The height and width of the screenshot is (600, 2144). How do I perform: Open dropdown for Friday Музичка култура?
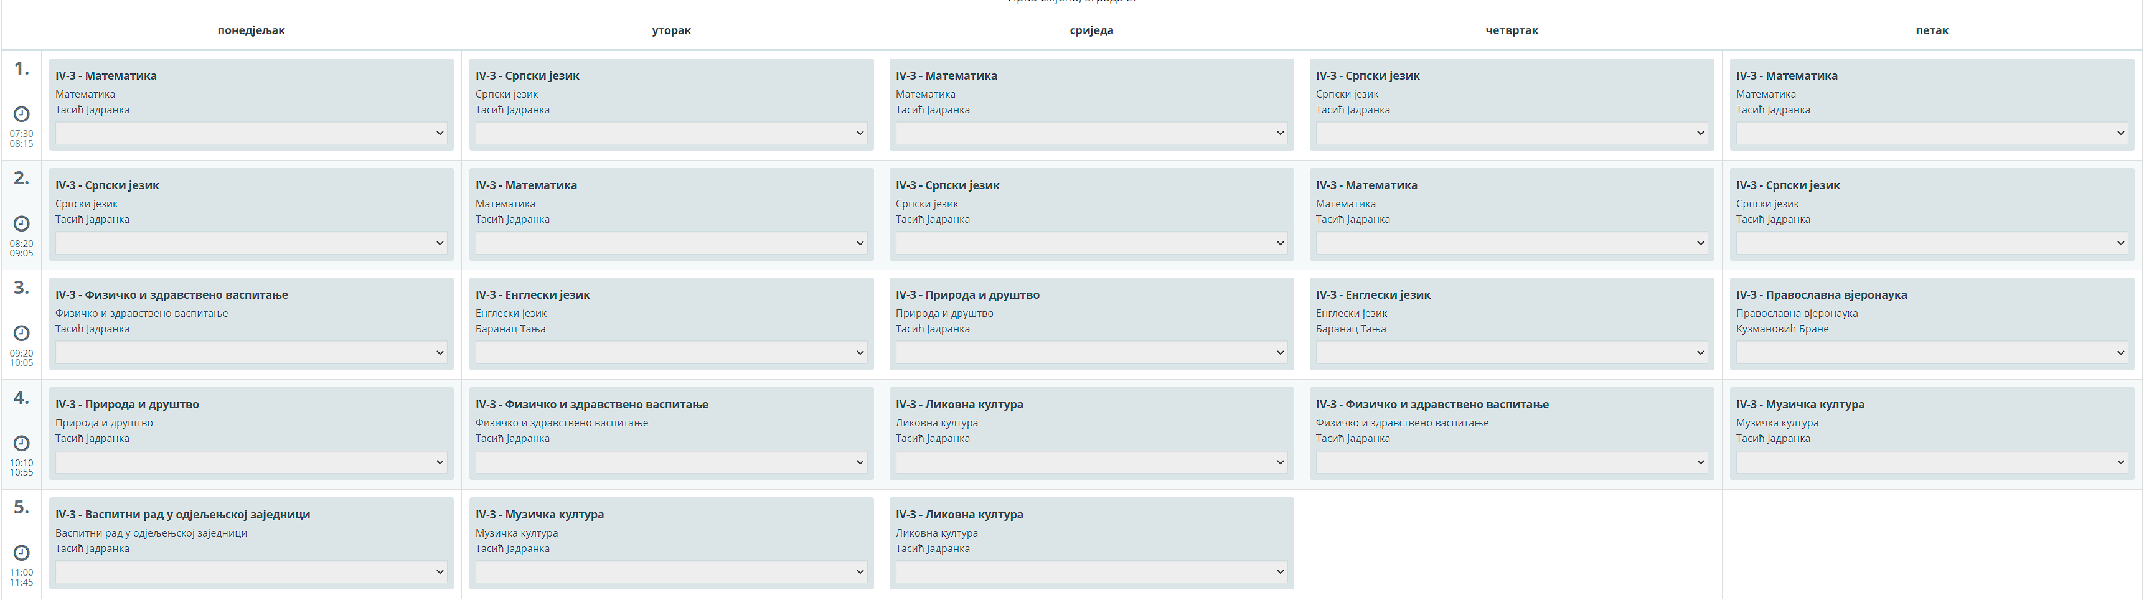click(x=1931, y=462)
